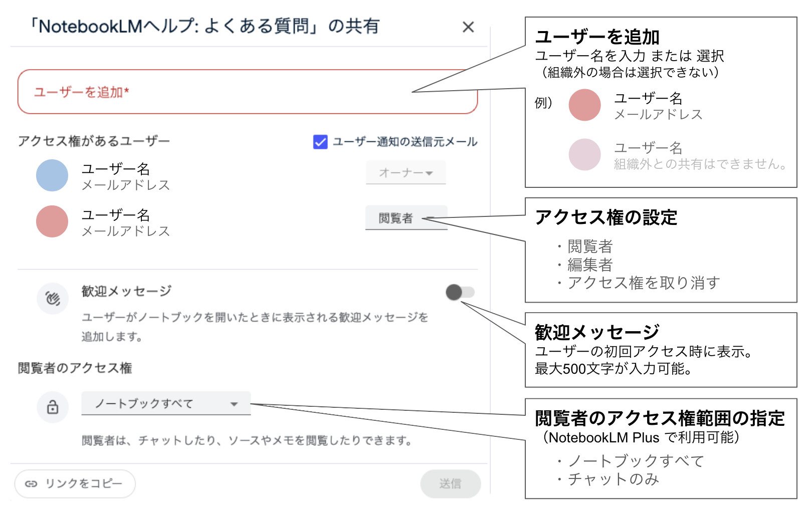Open the disabled オーナー role dropdown
Screen dimensions: 809x505
point(406,172)
